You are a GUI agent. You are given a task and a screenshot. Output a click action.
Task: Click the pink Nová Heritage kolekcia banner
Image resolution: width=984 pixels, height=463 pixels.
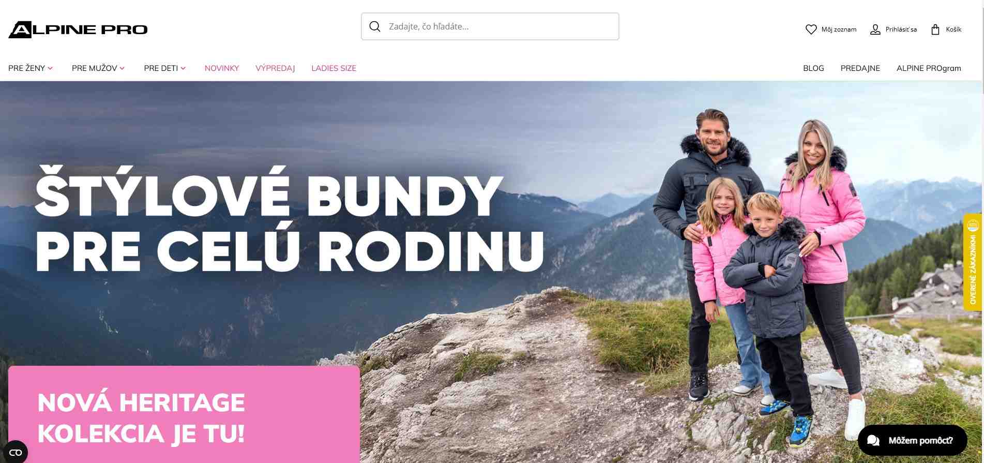(184, 414)
